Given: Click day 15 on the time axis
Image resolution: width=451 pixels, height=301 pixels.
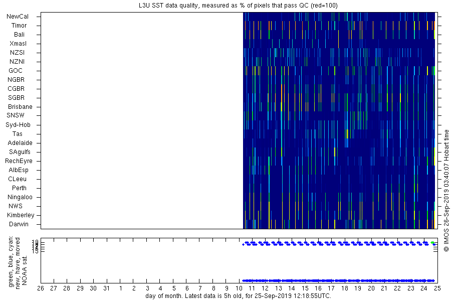Looking at the screenshot, I should tap(305, 288).
